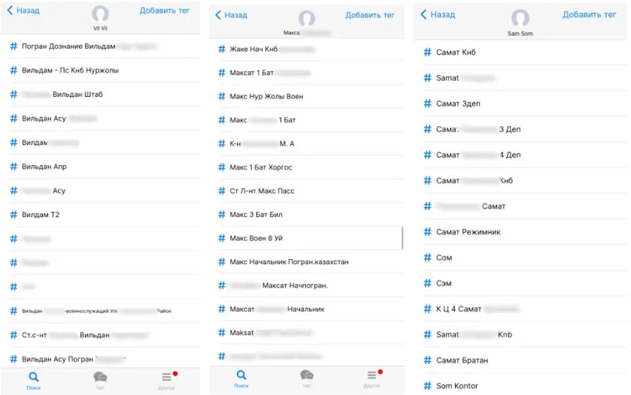The image size is (631, 395).
Task: Open Чат tab in Vil Vil screen
Action: [100, 379]
